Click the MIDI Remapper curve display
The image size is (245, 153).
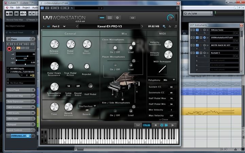162,69
